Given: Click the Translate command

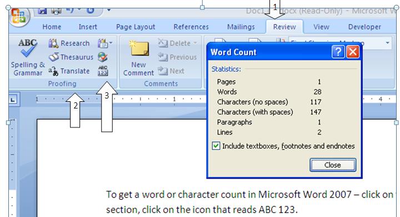Looking at the screenshot, I should [x=69, y=71].
